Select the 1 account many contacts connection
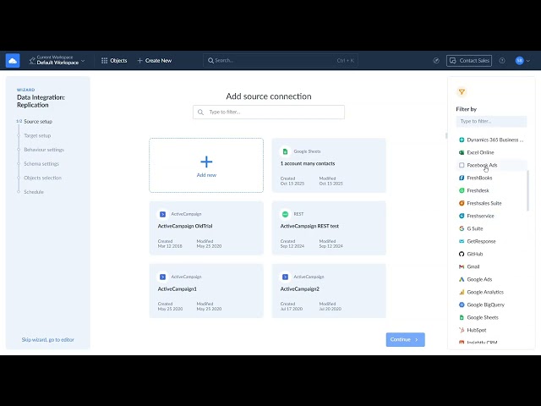Screen dimensions: 541x406 pyautogui.click(x=329, y=166)
